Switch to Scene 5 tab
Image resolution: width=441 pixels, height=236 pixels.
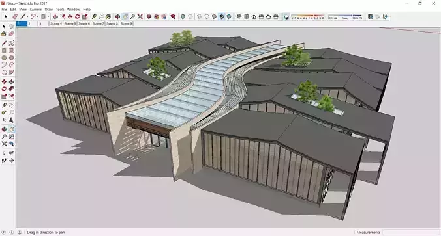point(70,24)
